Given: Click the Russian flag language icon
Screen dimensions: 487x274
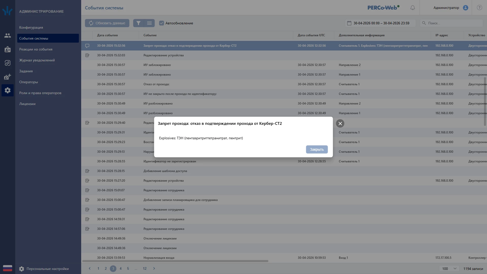Looking at the screenshot, I should [8, 268].
